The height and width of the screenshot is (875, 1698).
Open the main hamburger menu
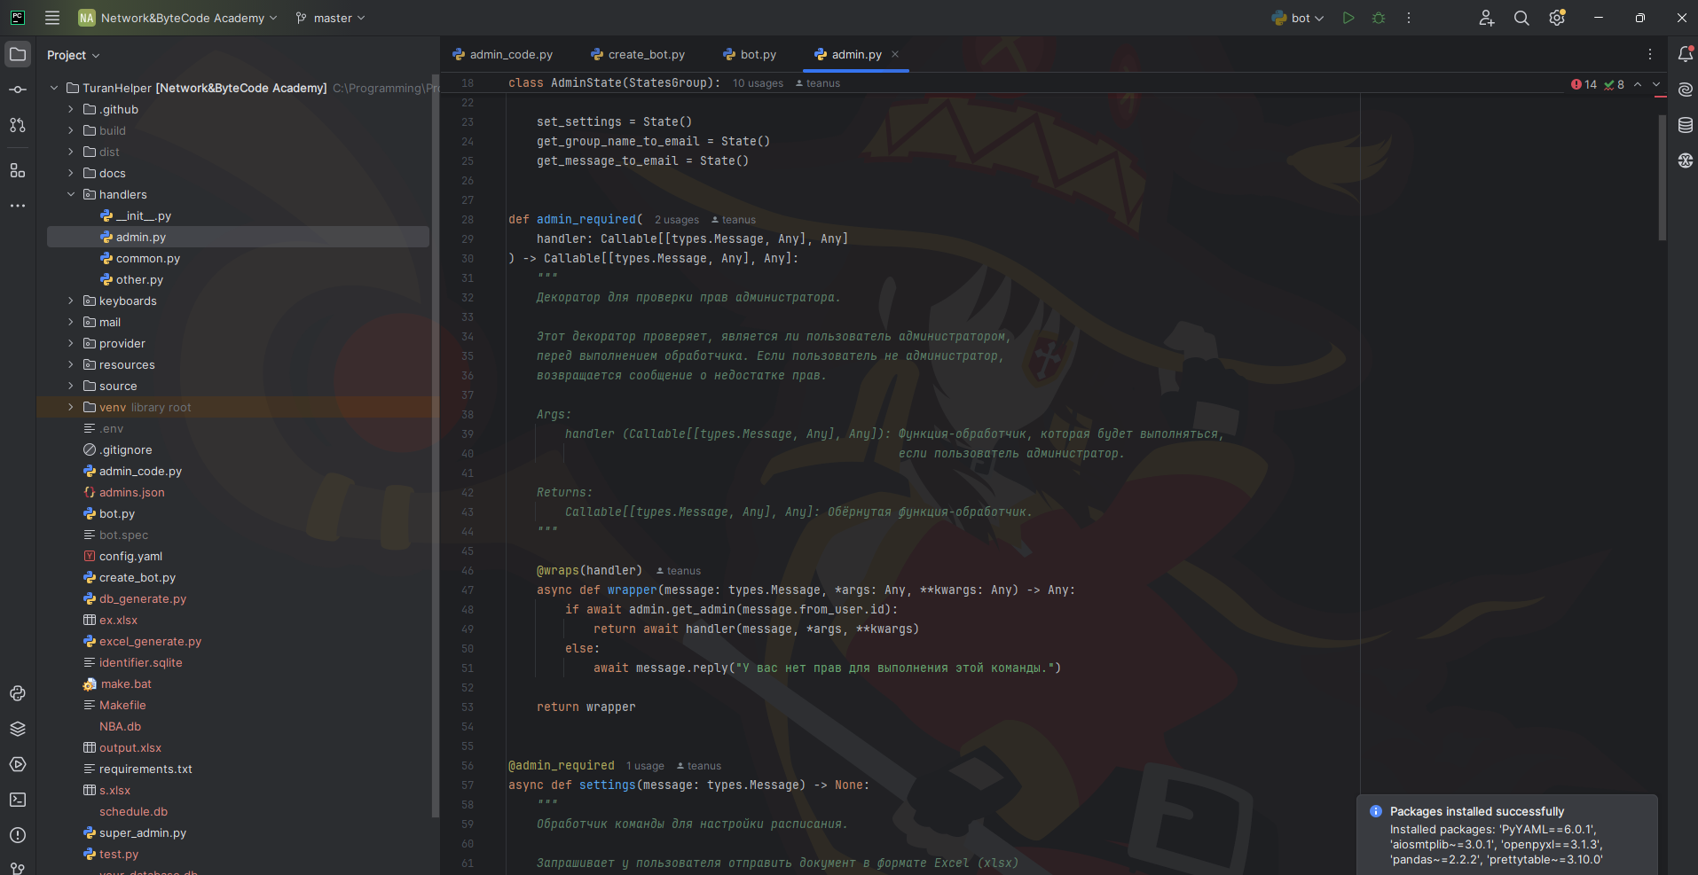click(x=52, y=18)
